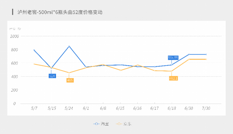Click the 6/1 x-axis label
Viewport: 233px width, 134px height.
point(86,108)
